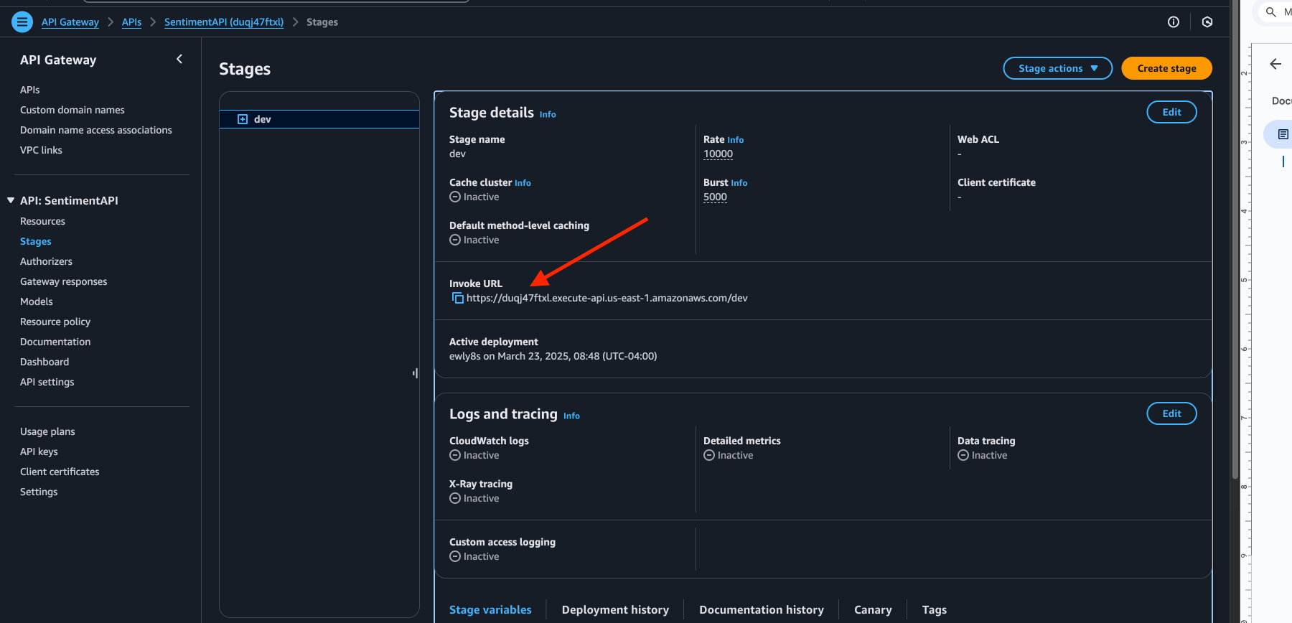
Task: Edit the Stage details section
Action: click(1171, 112)
